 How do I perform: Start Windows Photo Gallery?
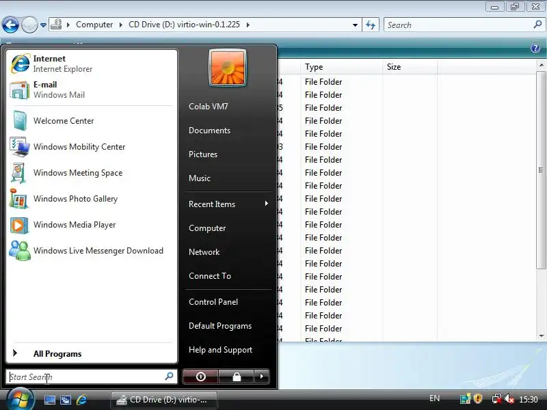(92, 199)
